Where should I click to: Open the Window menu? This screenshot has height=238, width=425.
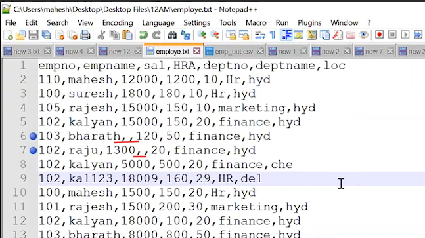click(344, 23)
